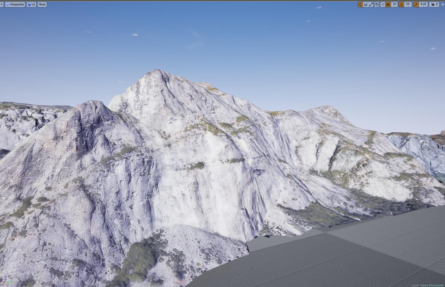Open grid snap size 10 dropdown
Image resolution: width=445 pixels, height=287 pixels.
394,5
